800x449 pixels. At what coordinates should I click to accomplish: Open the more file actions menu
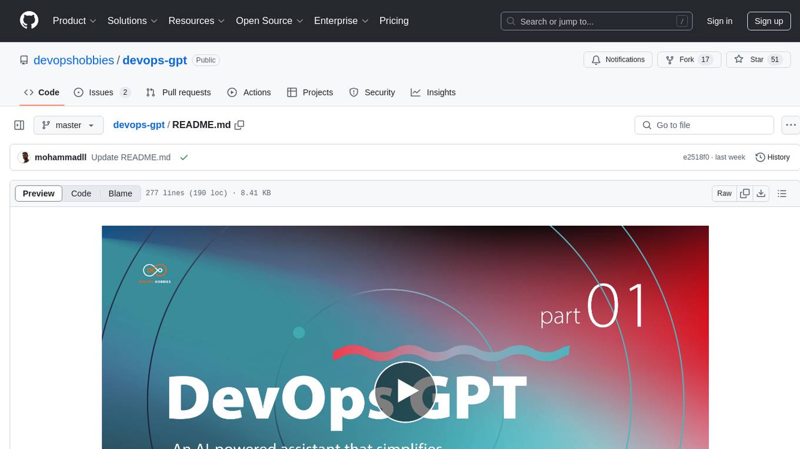[791, 125]
